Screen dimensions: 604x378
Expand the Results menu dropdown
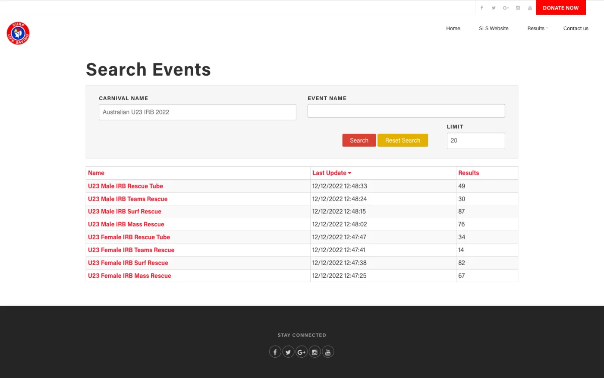(538, 29)
